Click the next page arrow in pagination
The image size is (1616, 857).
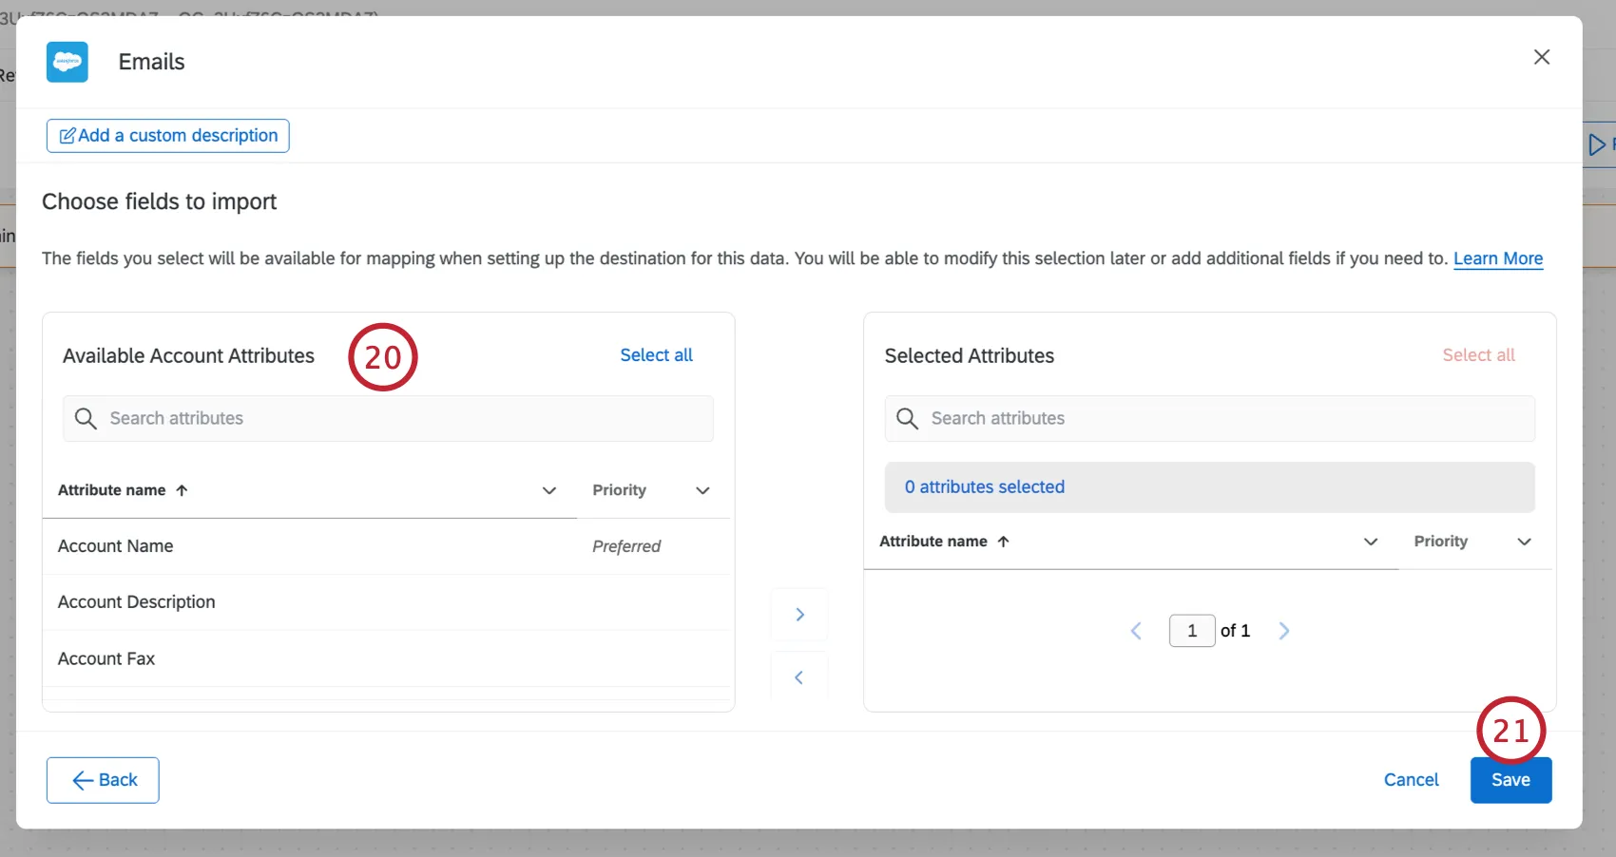click(1284, 630)
